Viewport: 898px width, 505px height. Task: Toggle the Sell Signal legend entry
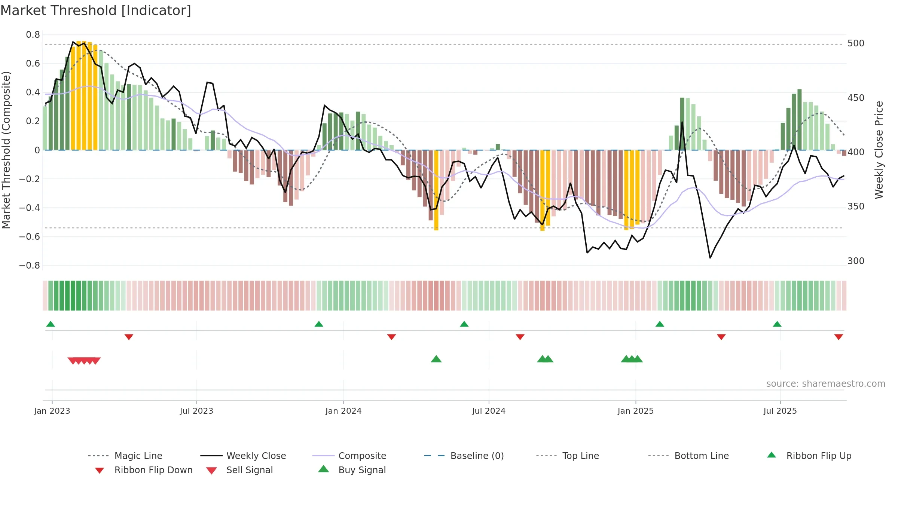click(x=239, y=470)
